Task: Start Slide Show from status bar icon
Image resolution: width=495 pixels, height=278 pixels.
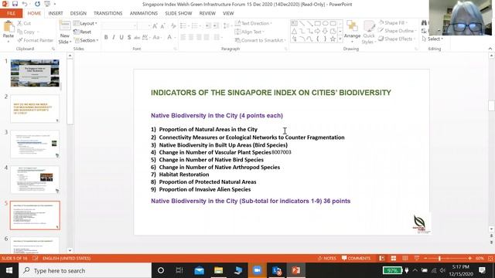Action: [417, 258]
